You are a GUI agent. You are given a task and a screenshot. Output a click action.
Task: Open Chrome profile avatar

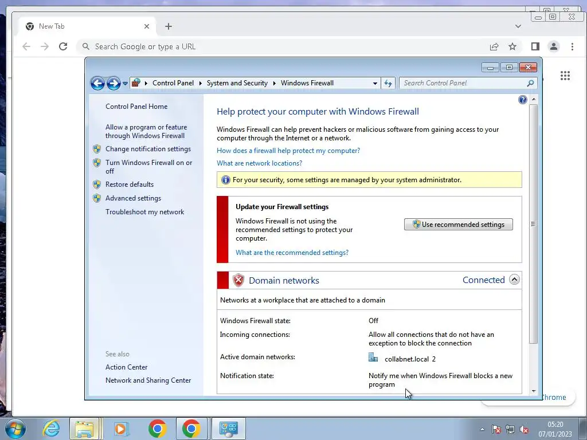point(554,46)
